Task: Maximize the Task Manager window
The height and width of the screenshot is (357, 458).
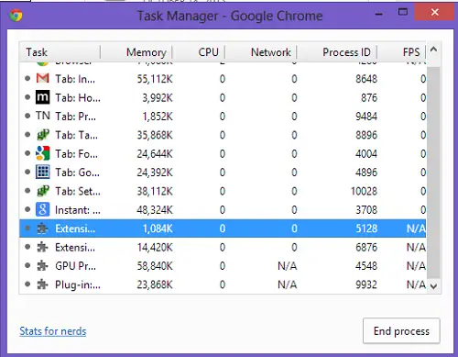Action: click(403, 12)
